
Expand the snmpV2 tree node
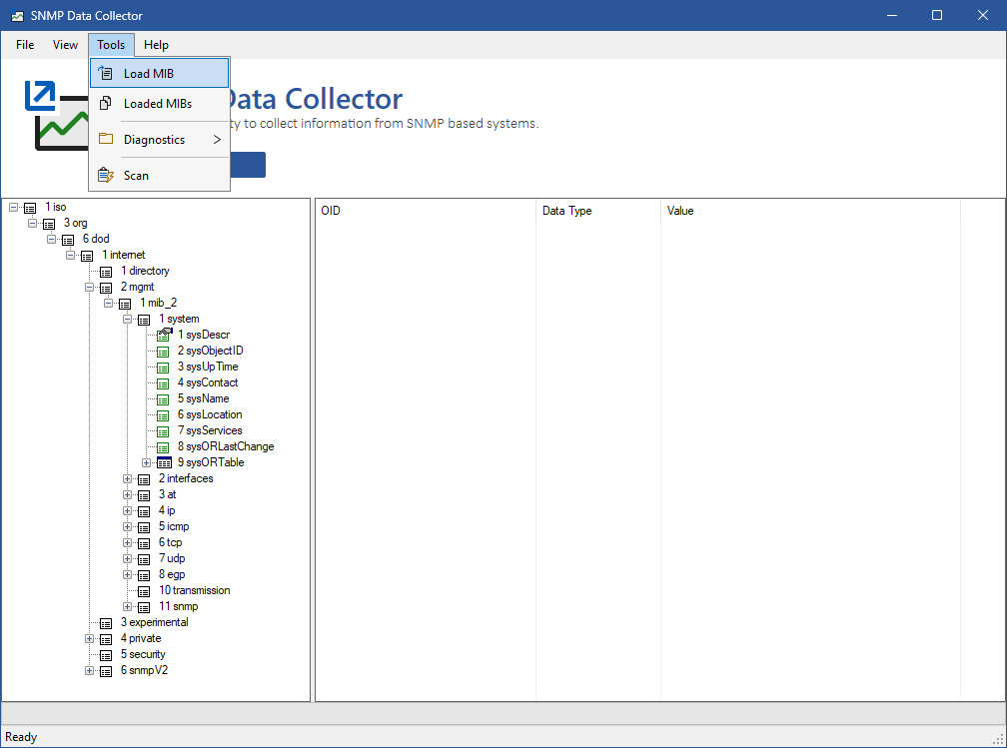pos(90,670)
